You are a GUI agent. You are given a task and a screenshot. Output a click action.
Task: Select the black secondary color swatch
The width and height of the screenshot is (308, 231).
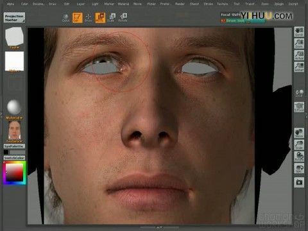coord(6,152)
